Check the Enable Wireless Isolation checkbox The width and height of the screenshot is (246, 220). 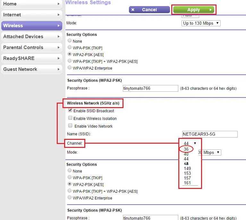coord(70,118)
